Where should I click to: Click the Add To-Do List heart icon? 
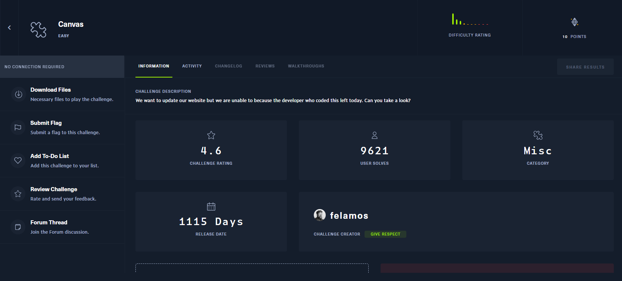pyautogui.click(x=18, y=161)
